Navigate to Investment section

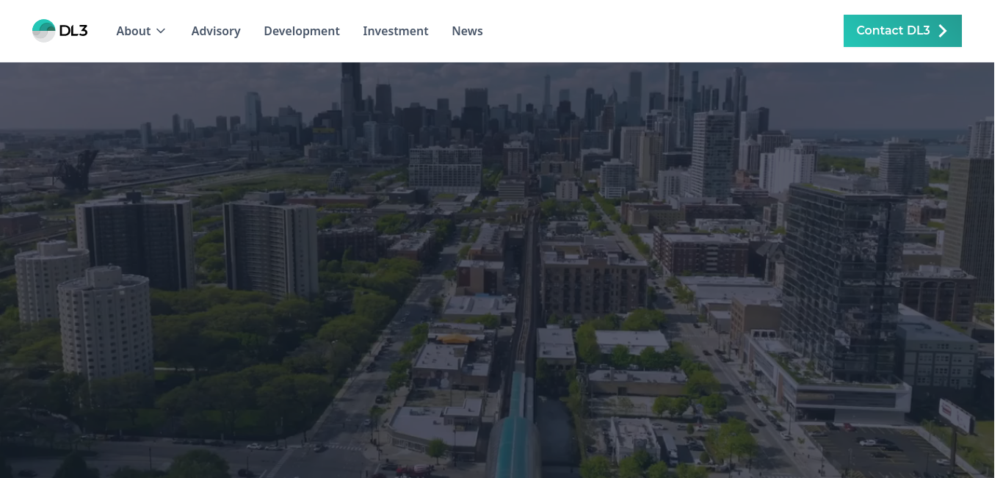(396, 31)
